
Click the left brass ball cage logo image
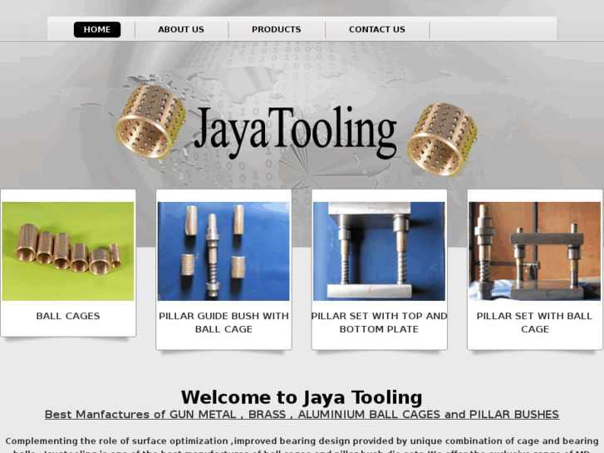pos(151,121)
